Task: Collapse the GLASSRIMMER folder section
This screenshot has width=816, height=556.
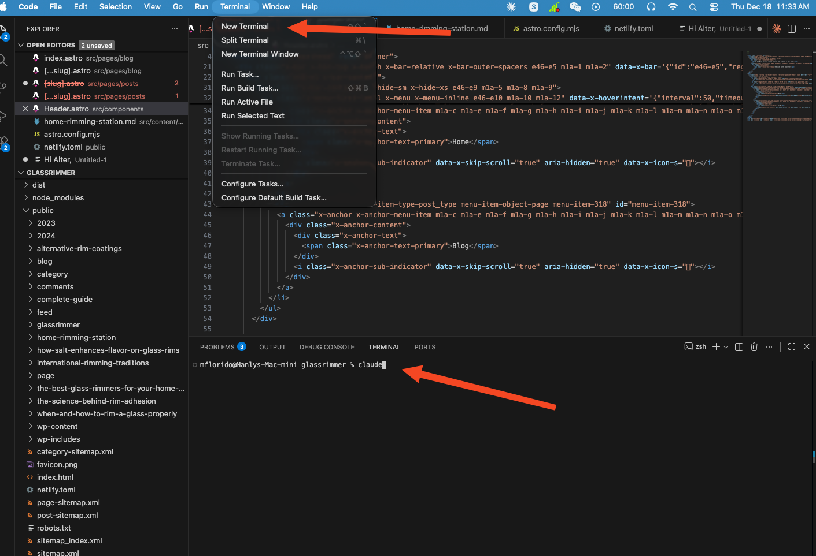Action: [x=21, y=173]
